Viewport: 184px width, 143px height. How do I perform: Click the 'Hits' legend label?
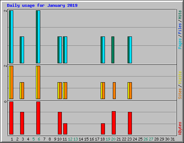click(x=180, y=15)
